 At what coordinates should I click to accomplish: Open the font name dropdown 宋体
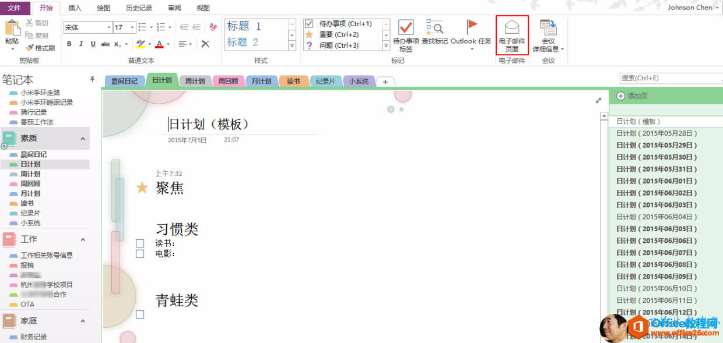coord(109,27)
